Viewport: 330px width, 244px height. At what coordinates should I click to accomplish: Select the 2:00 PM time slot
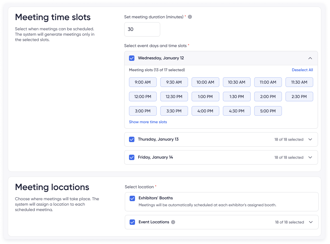tap(268, 97)
